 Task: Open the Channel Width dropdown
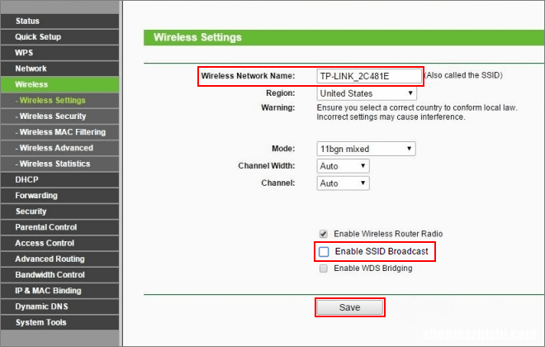(343, 166)
